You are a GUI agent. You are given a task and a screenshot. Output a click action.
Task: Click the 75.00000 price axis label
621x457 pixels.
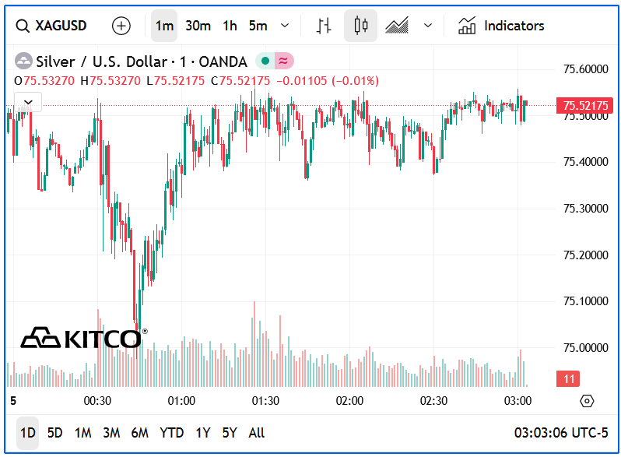(586, 348)
